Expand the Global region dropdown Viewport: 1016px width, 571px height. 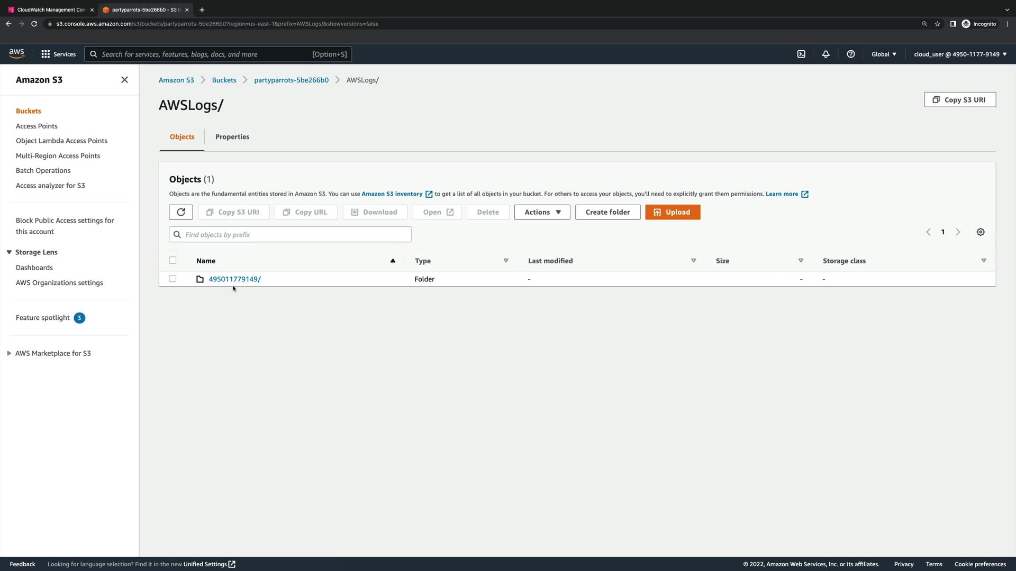point(883,54)
